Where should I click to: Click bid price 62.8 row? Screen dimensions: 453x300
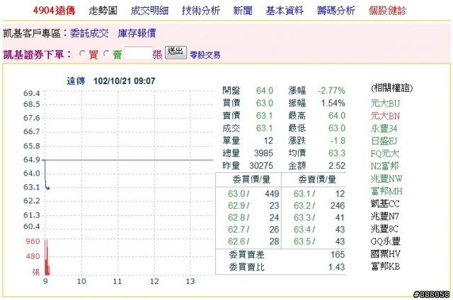click(253, 217)
